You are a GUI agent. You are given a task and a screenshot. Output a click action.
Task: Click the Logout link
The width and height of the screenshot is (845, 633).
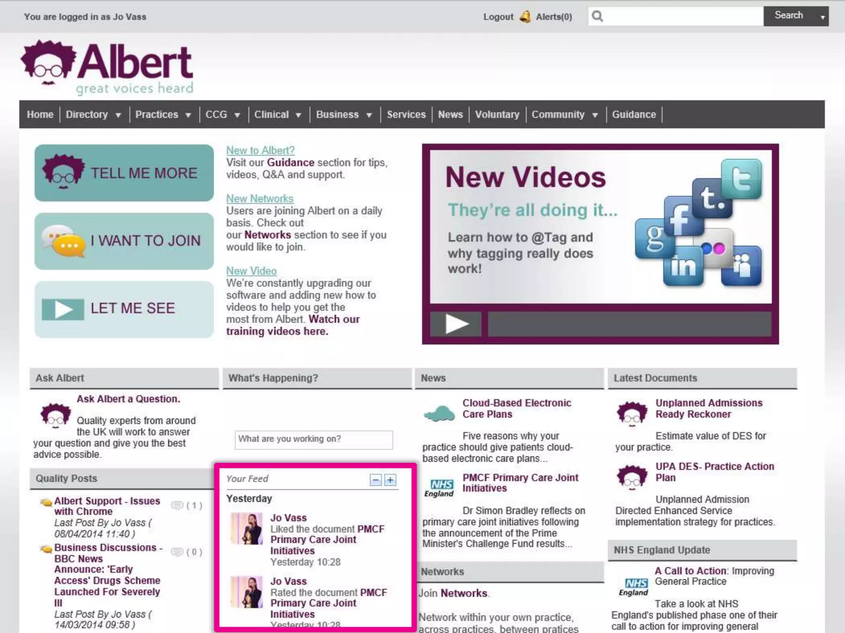(498, 17)
